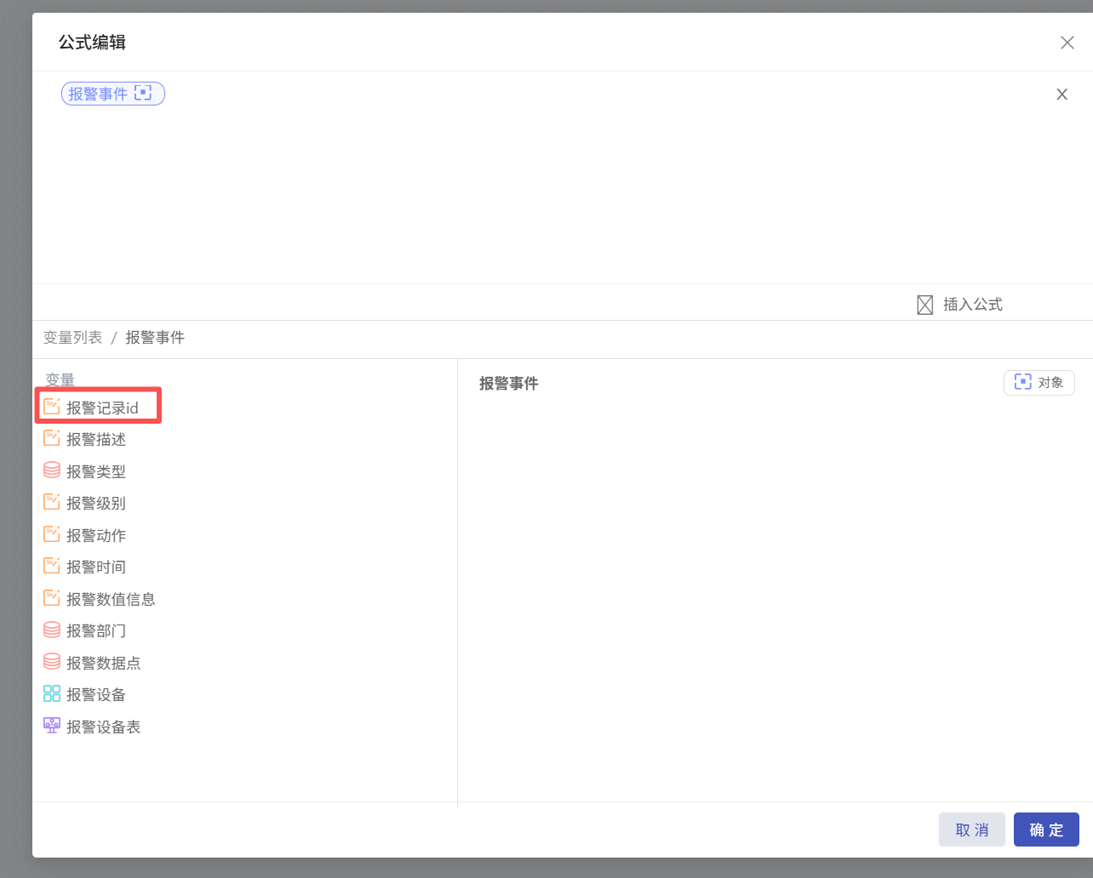This screenshot has width=1093, height=878.
Task: Click the table icon beside 报警设备表
Action: 52,726
